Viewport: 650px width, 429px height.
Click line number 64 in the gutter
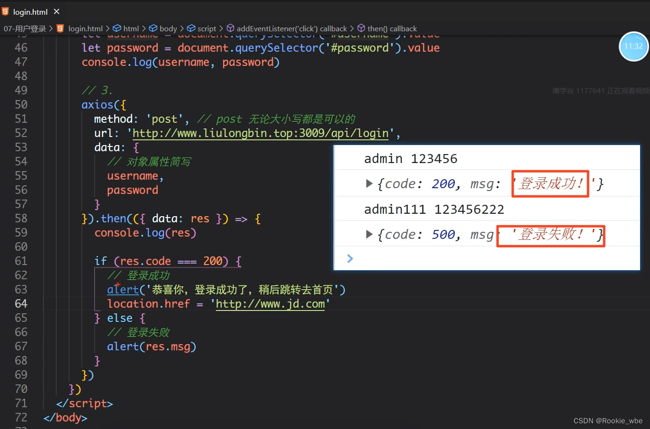pos(21,304)
